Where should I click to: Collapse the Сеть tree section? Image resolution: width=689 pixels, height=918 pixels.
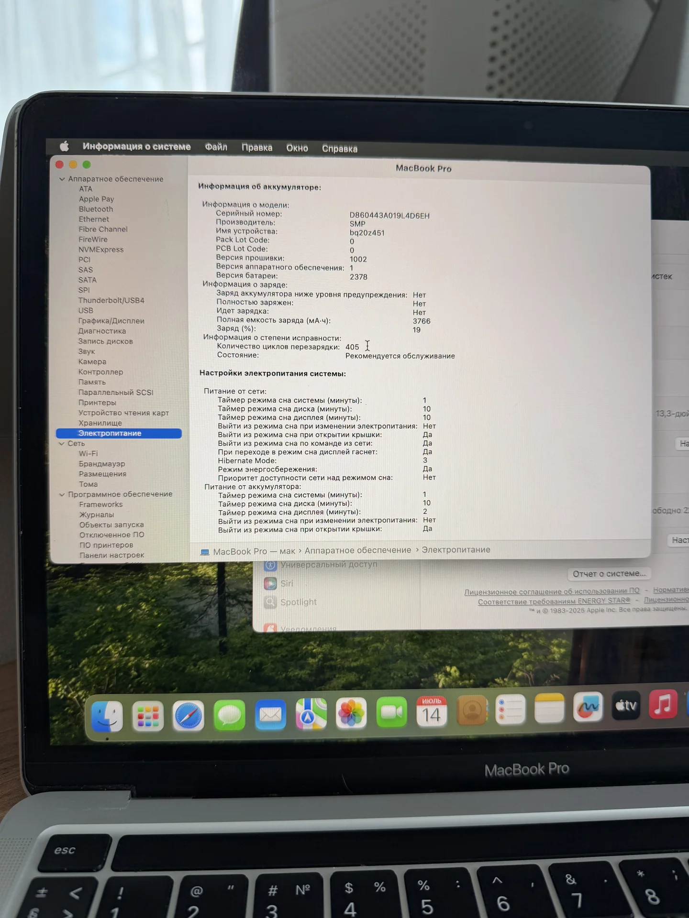coord(61,444)
